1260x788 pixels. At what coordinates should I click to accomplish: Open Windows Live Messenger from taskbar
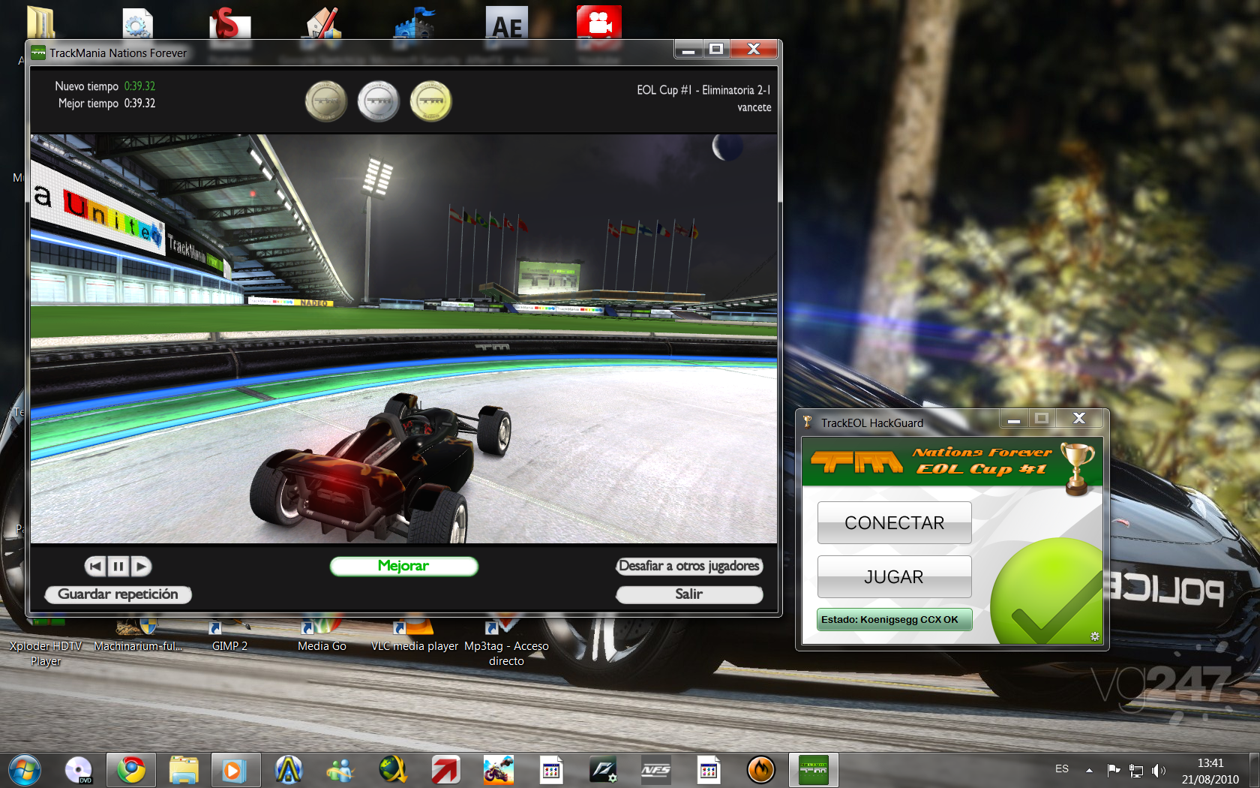[340, 770]
